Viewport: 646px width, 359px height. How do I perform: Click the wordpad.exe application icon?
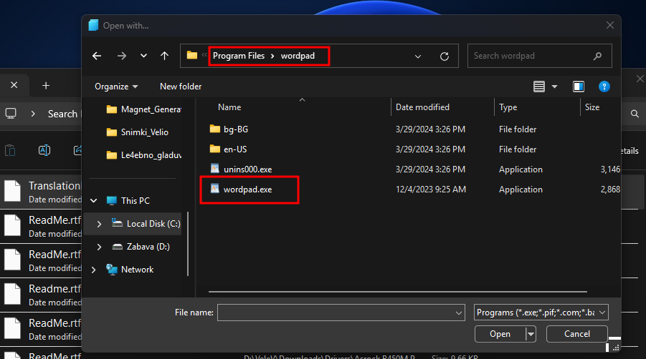click(x=214, y=189)
